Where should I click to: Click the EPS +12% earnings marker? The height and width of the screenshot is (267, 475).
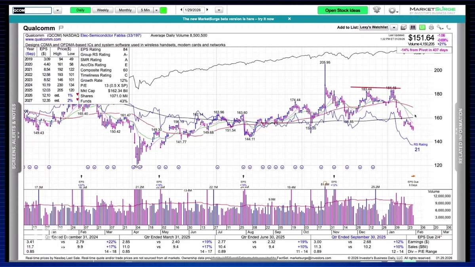334,180
